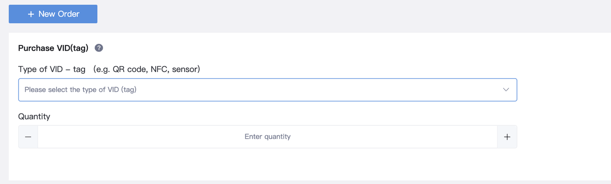Click the Quantity field label

34,116
